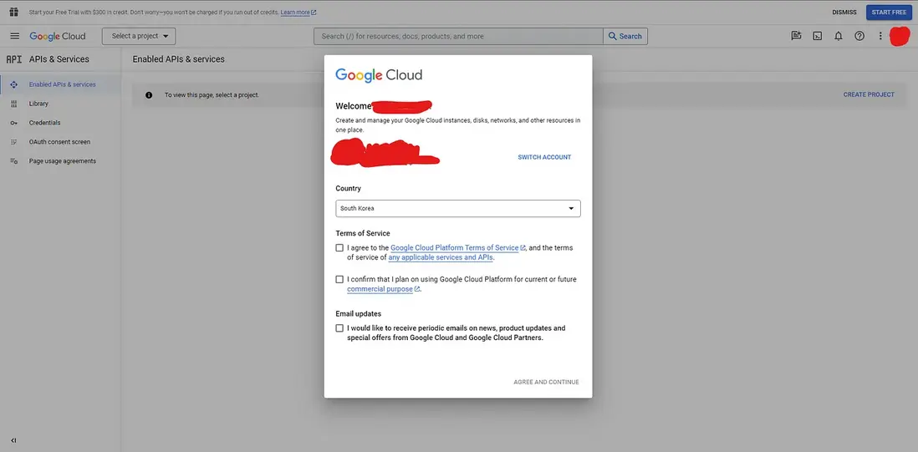Select Enabled APIs & services sidebar item

click(x=60, y=84)
